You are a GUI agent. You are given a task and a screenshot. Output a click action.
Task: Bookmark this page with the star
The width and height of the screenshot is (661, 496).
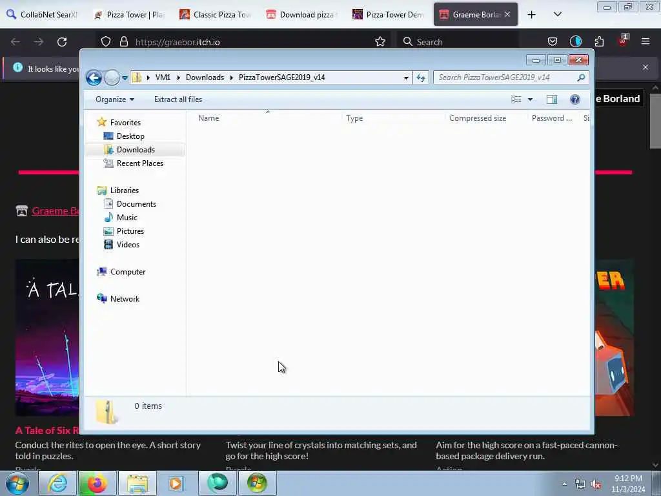tap(380, 42)
